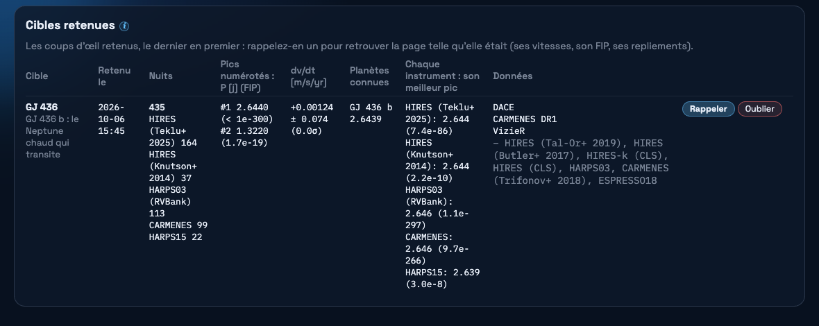819x326 pixels.
Task: Open the info icon beside Cibles retenues
Action: [x=124, y=26]
